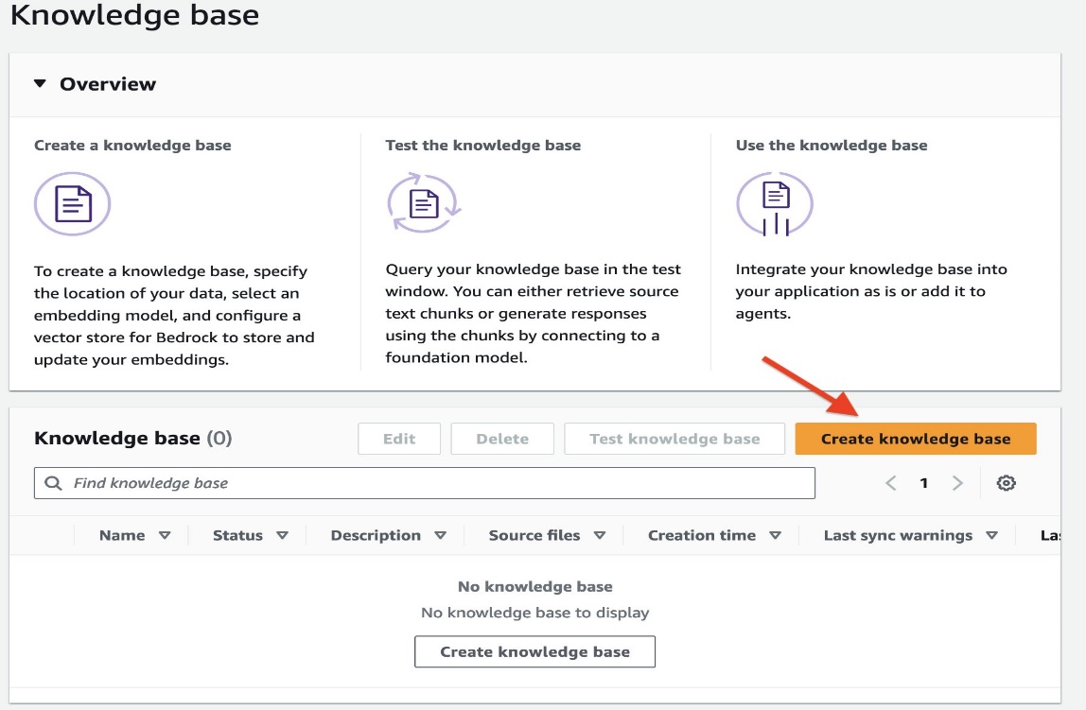Focus the Find knowledge base search field

(x=425, y=483)
